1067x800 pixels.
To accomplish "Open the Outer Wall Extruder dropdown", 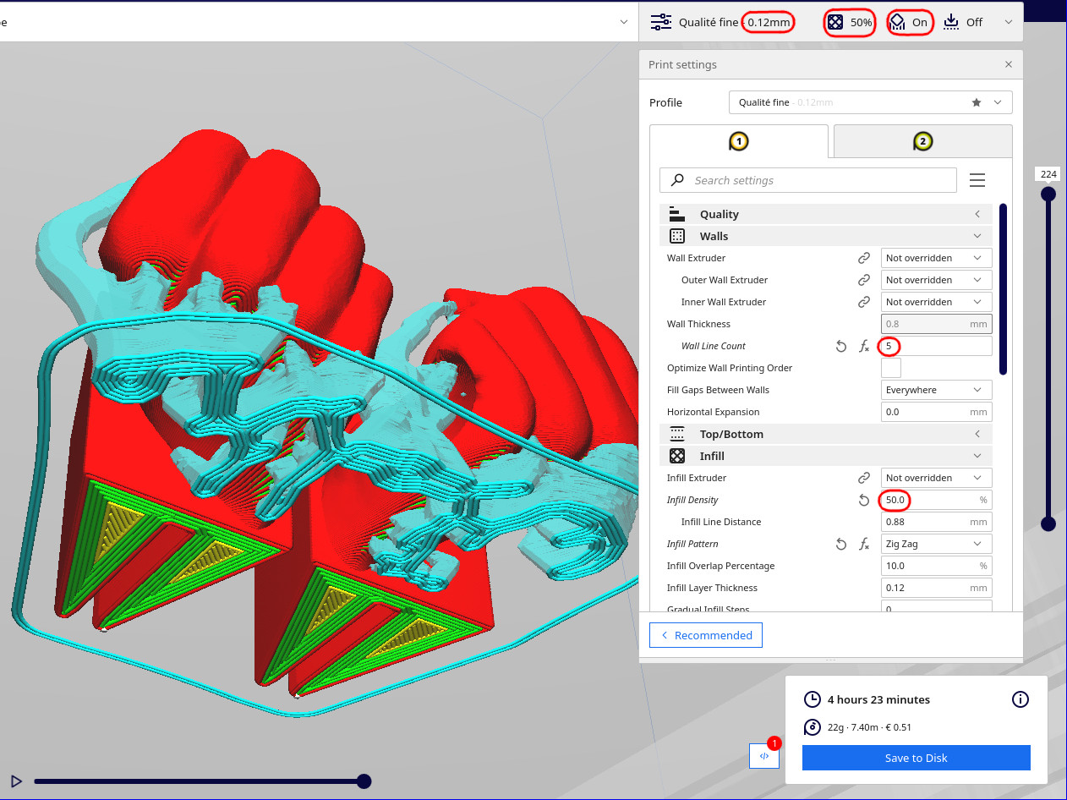I will [936, 280].
